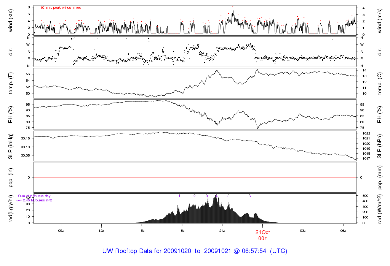Screen dimensions: 390x266
Task: Select the purple 'Sum of previous day' text
Action: coord(34,196)
